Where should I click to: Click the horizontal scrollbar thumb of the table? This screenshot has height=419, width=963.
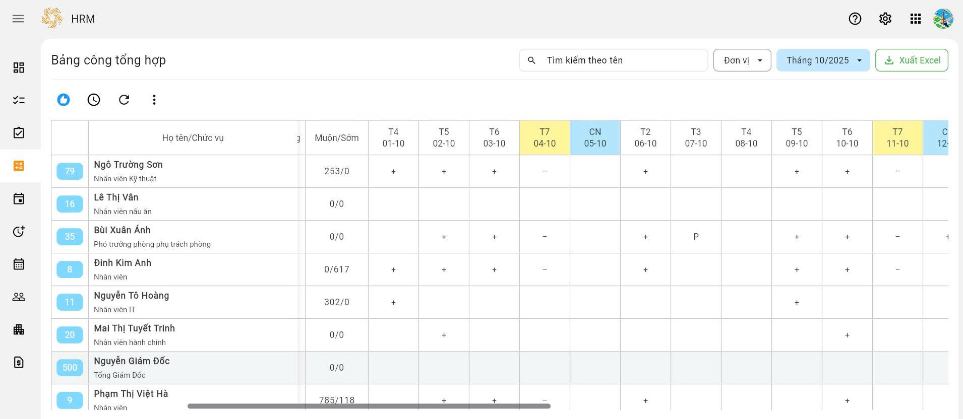pos(369,406)
